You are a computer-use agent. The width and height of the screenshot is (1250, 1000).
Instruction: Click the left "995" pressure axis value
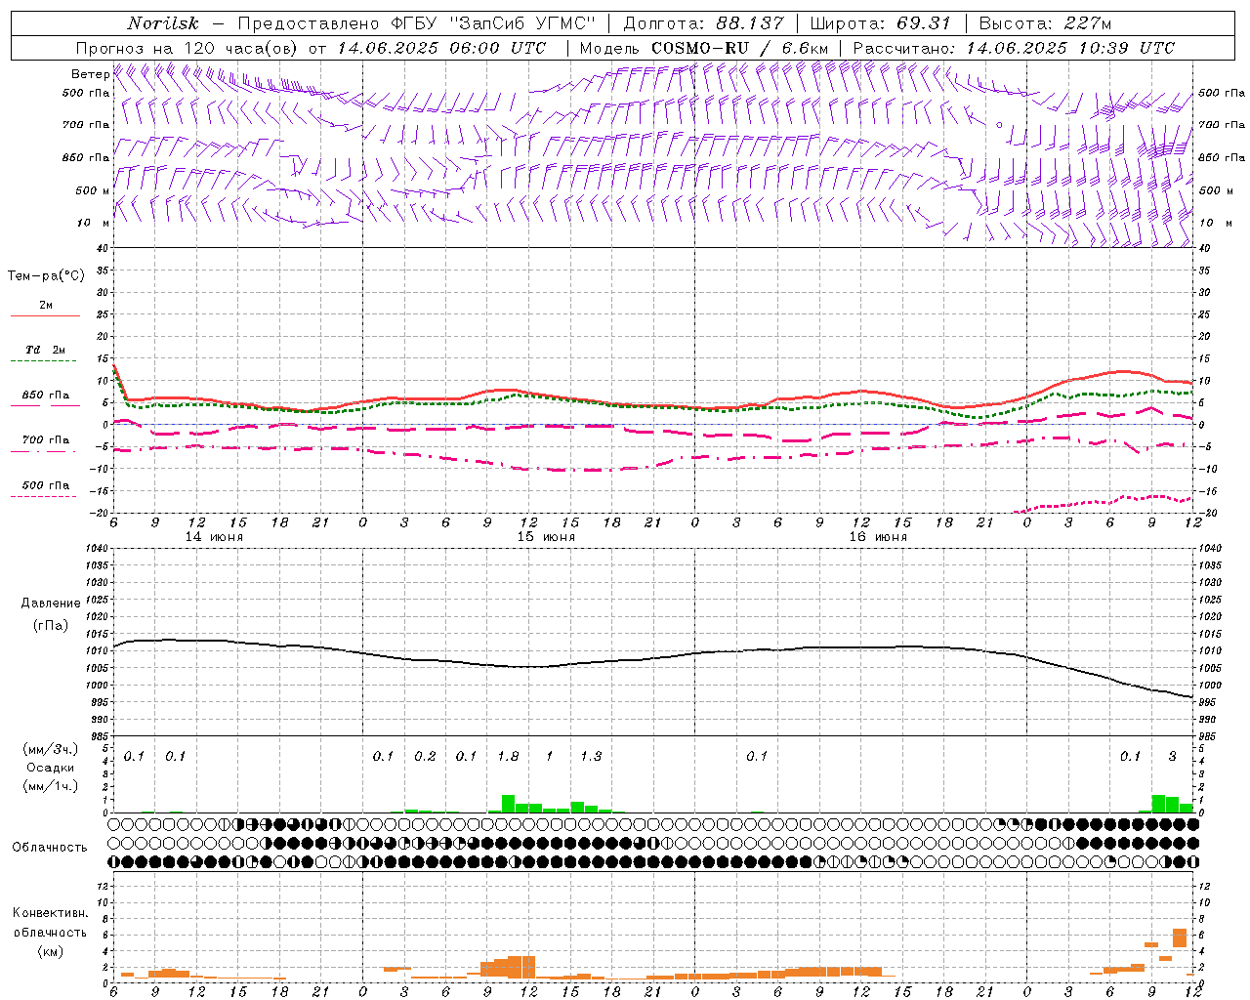98,703
